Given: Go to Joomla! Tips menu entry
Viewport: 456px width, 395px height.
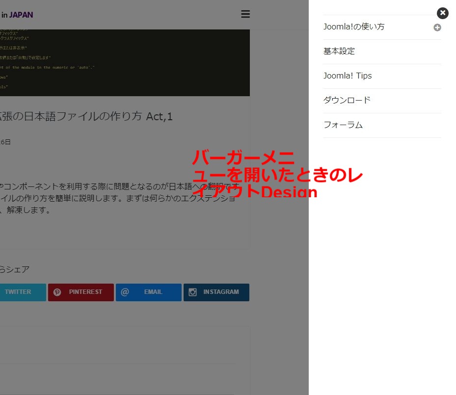Looking at the screenshot, I should click(x=347, y=76).
